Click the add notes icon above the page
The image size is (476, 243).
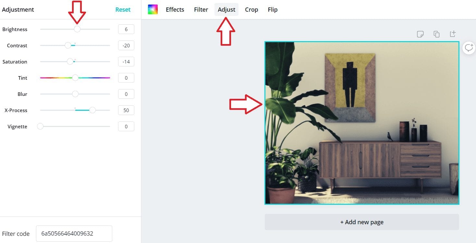(420, 34)
